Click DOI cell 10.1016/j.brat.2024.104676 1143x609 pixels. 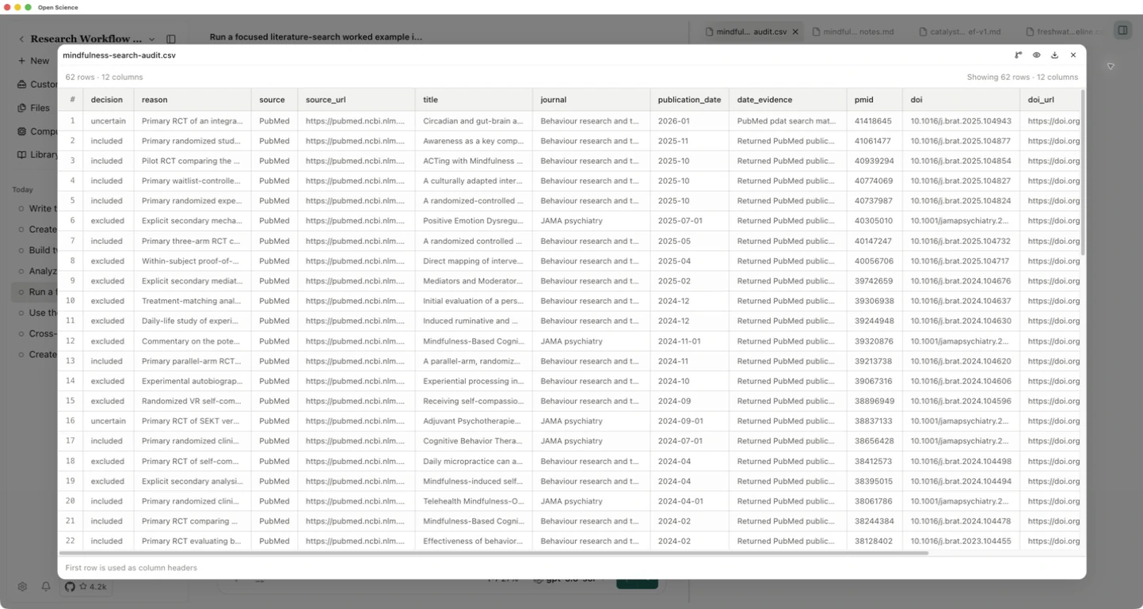coord(961,281)
